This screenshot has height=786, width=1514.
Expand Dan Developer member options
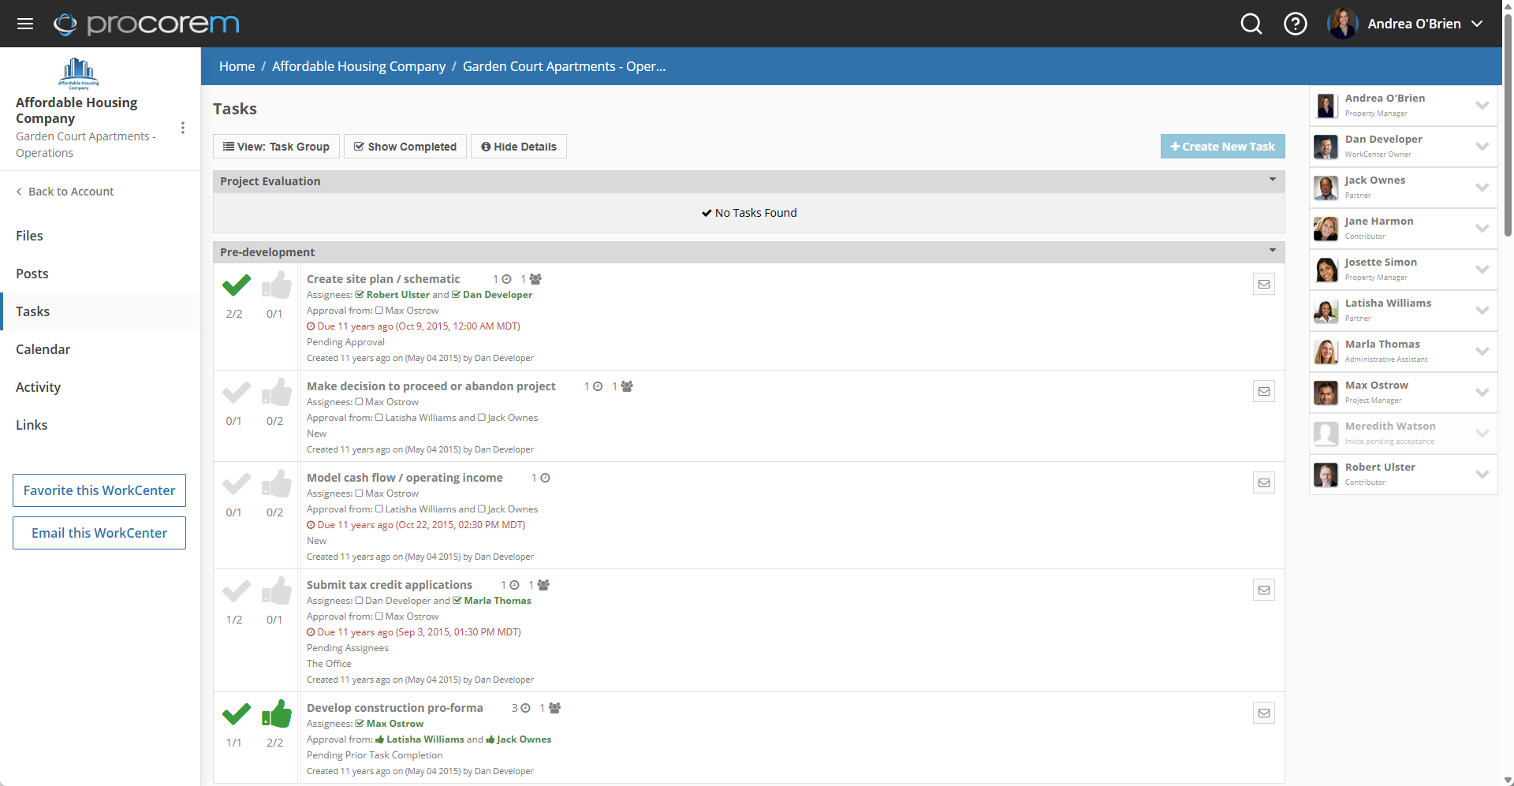1482,147
